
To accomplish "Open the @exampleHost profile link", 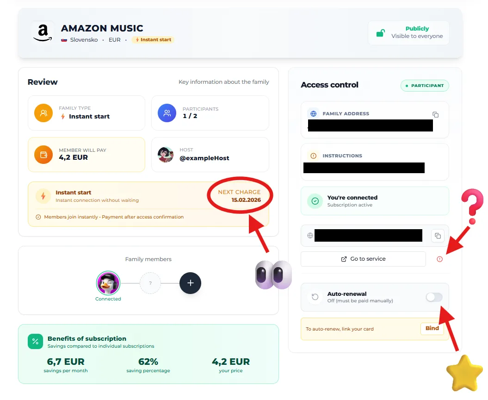I will pyautogui.click(x=204, y=158).
